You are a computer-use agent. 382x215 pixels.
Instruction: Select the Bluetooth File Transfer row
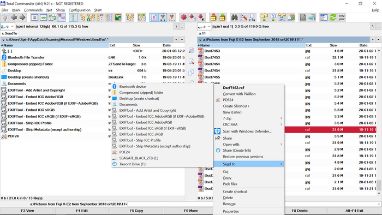coord(93,57)
